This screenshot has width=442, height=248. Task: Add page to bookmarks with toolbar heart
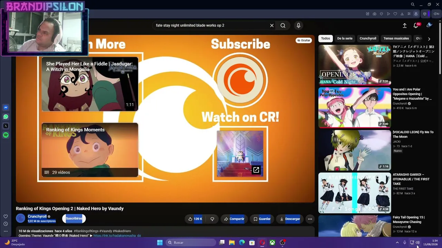point(395,14)
